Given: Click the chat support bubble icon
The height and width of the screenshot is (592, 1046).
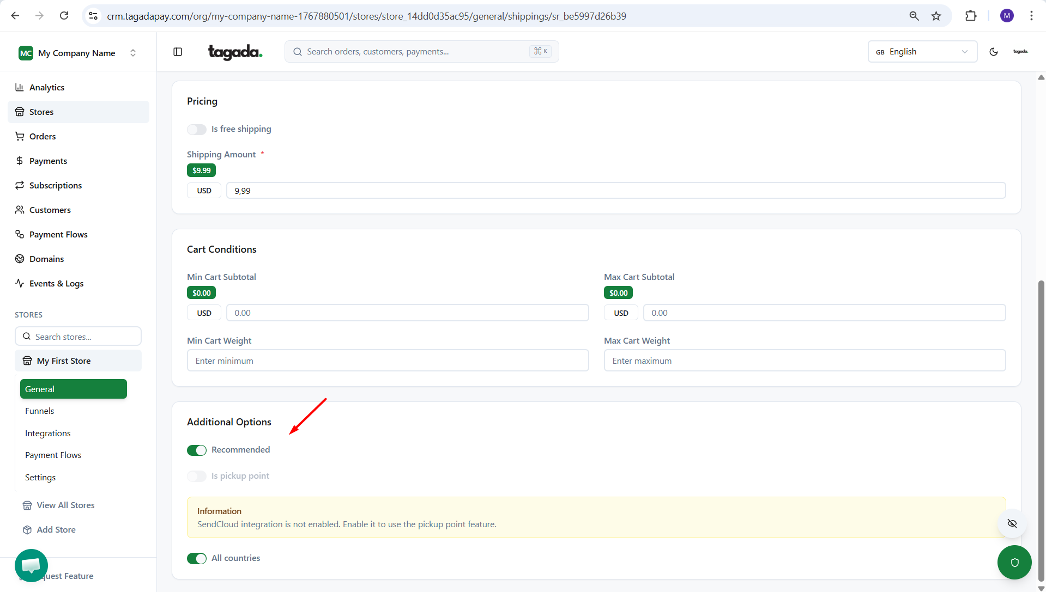Looking at the screenshot, I should tap(31, 565).
